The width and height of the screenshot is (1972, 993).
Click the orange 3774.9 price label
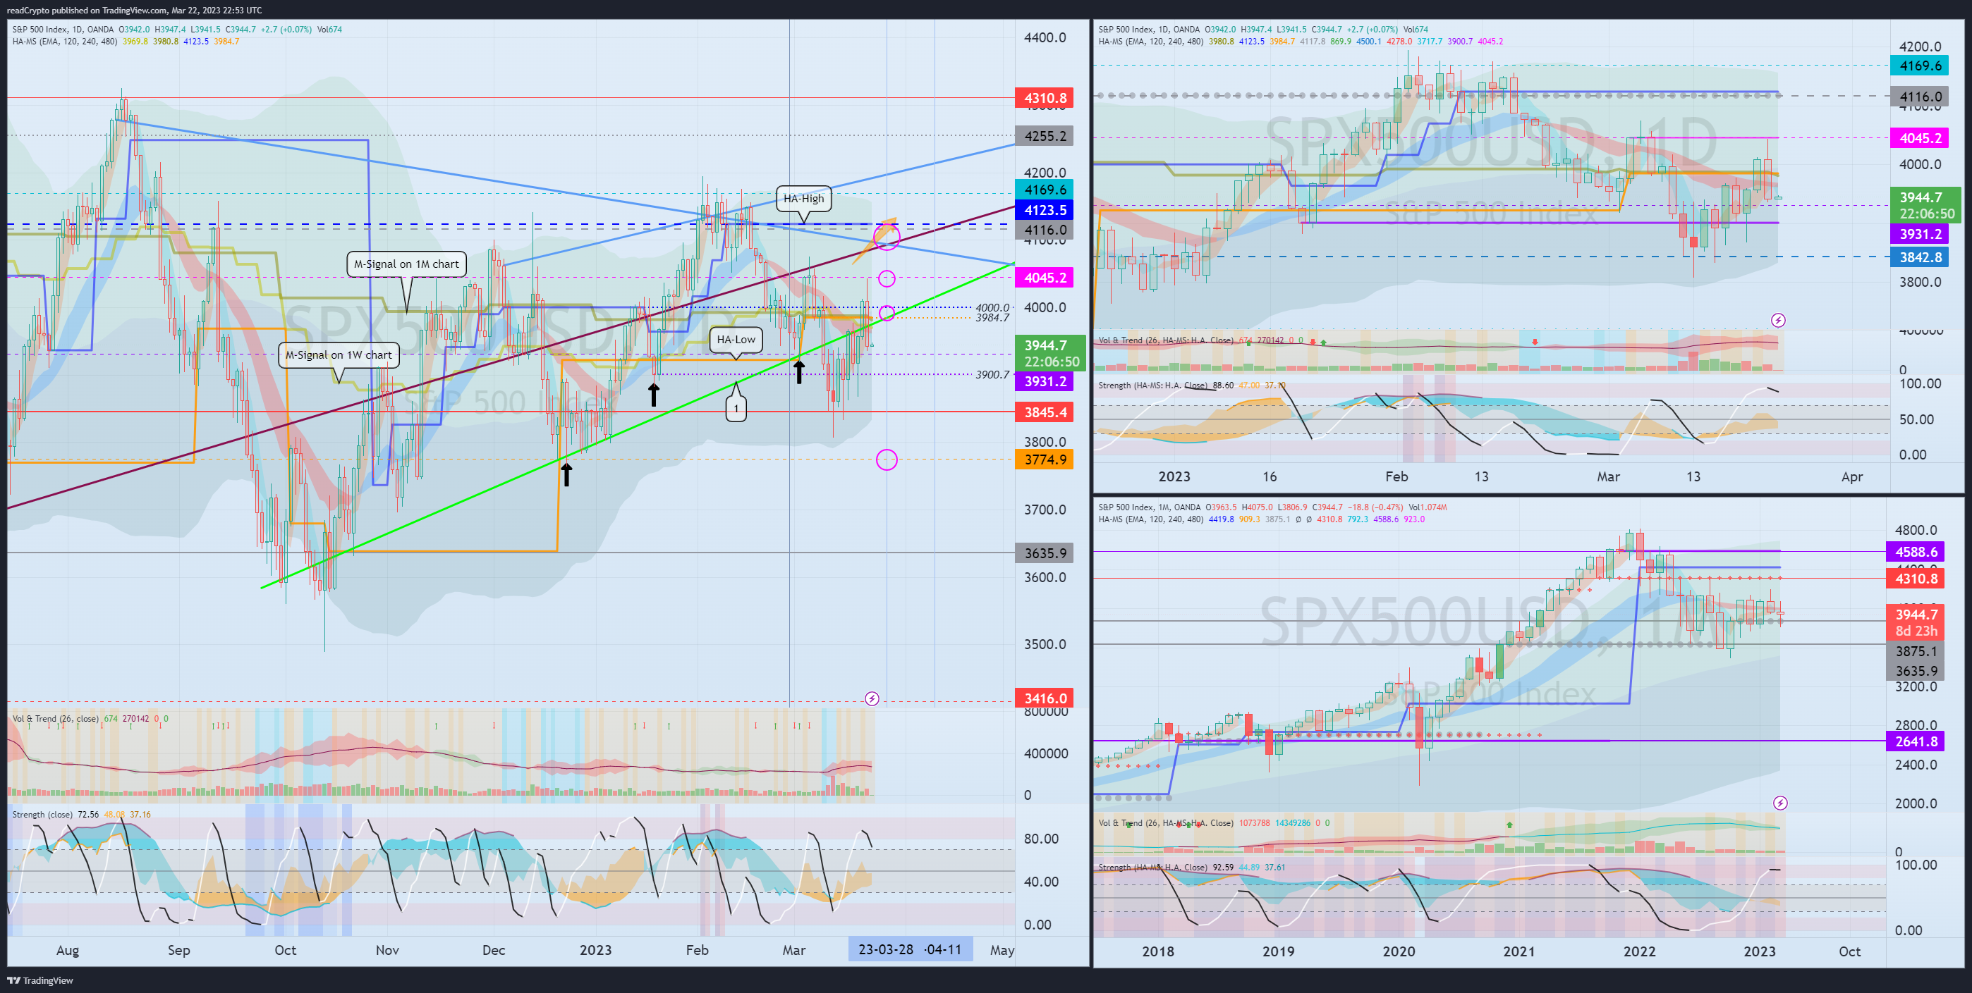1044,460
